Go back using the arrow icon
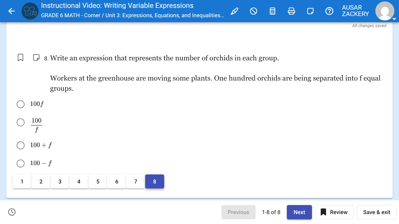This screenshot has width=399, height=224. 11,11
